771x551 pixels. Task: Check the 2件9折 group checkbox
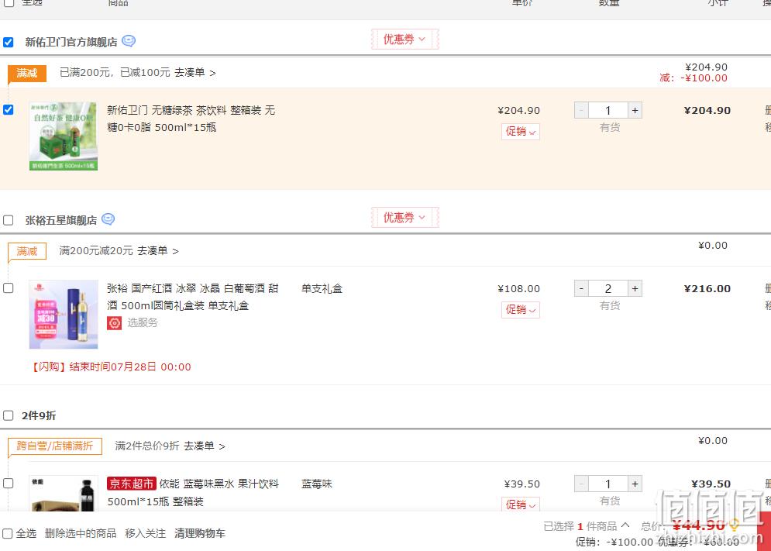(9, 415)
